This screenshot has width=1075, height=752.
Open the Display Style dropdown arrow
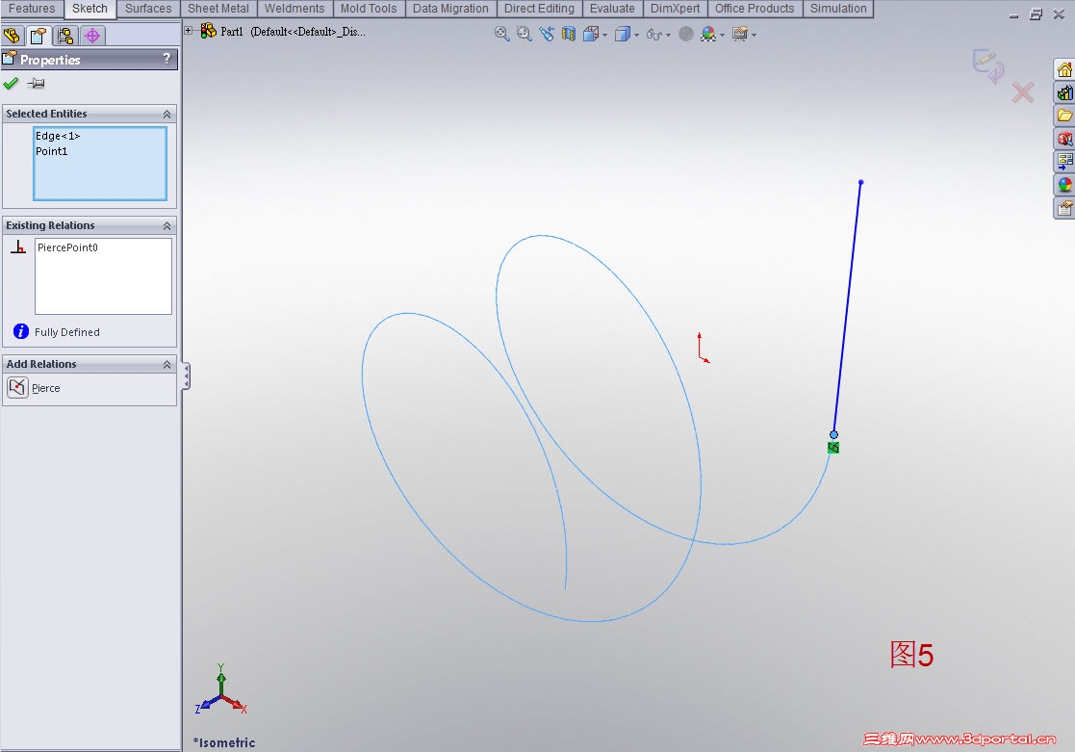coord(636,35)
